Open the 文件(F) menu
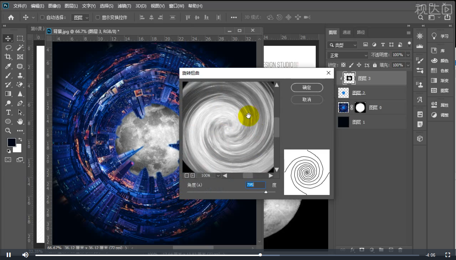Image resolution: width=456 pixels, height=260 pixels. pos(20,6)
